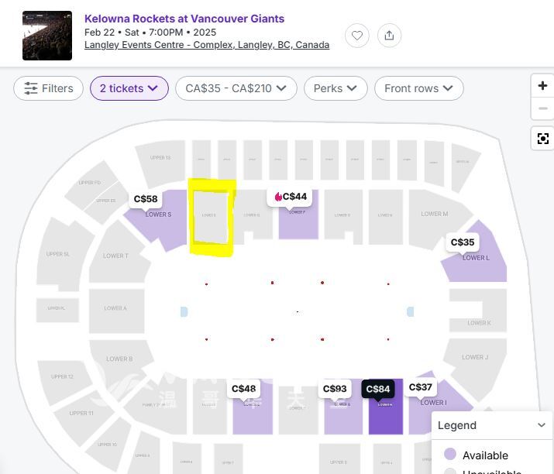Select the C$84 highlighted price tag
Image resolution: width=554 pixels, height=474 pixels.
point(378,389)
